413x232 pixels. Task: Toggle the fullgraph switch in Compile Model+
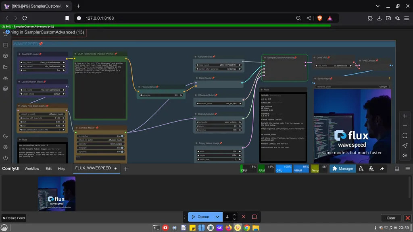tap(122, 148)
